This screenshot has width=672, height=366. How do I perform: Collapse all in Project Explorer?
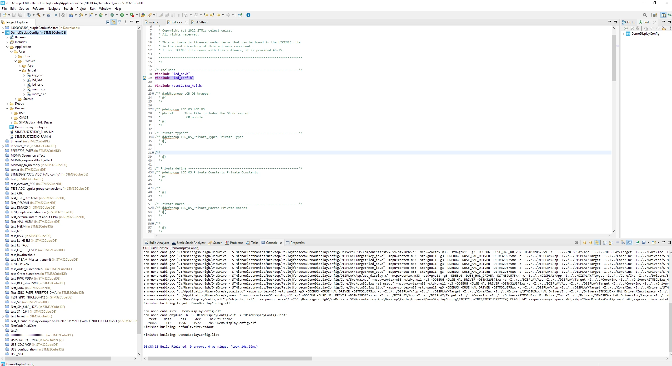click(107, 22)
